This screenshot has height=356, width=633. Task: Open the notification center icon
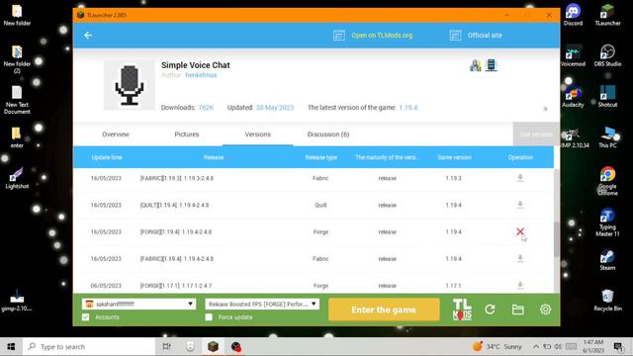point(618,346)
